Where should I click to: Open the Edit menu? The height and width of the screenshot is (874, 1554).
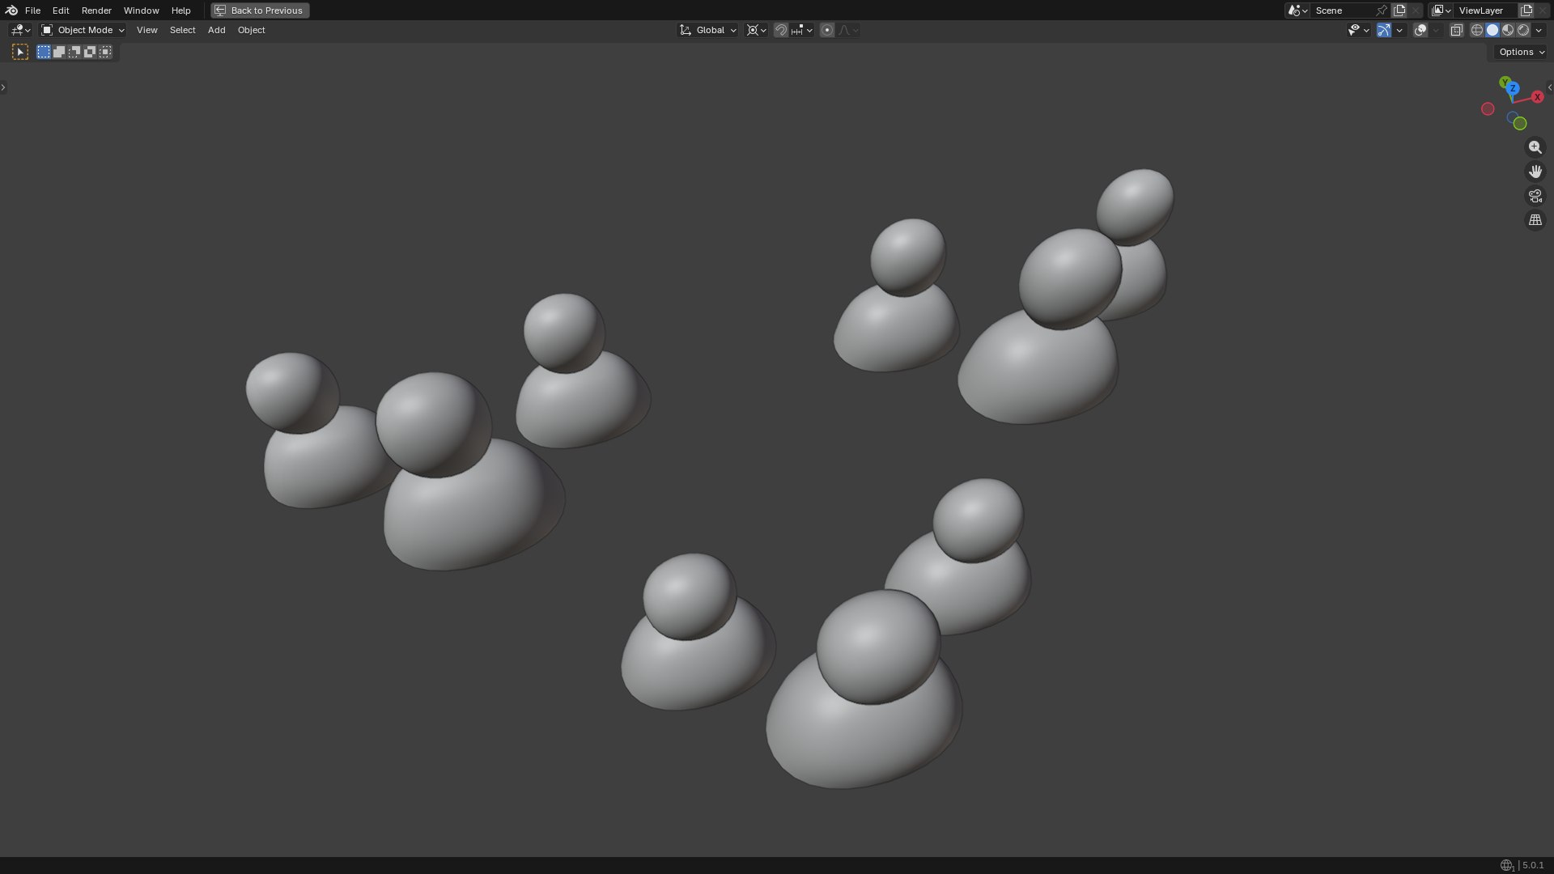tap(61, 11)
